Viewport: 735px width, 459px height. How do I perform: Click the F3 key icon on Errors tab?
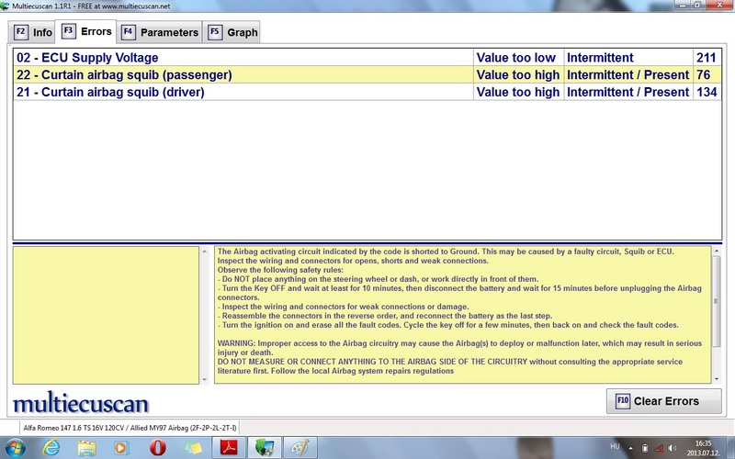coord(68,31)
